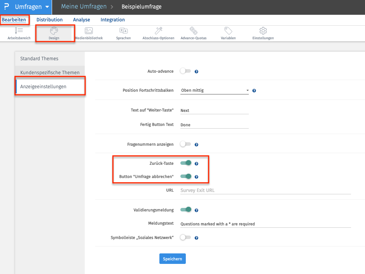This screenshot has width=365, height=274.
Task: Select the Design palette icon
Action: coord(54,33)
